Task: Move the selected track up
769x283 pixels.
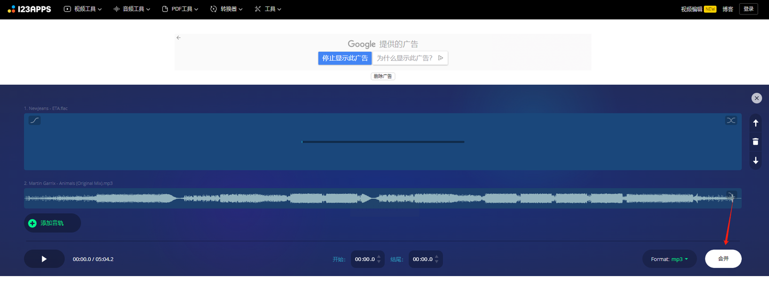Action: click(756, 123)
